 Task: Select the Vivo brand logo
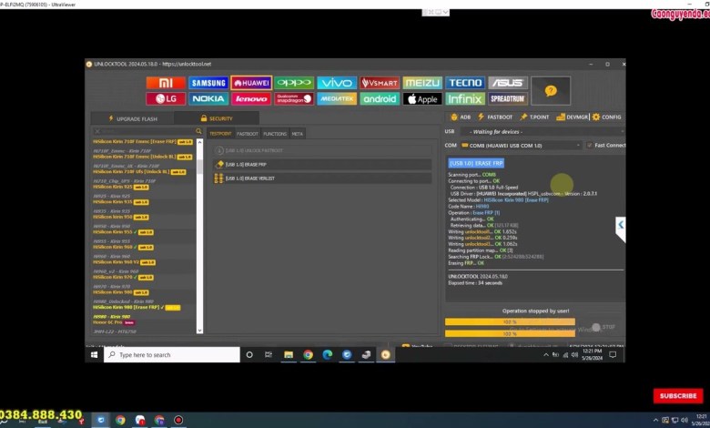(x=337, y=83)
